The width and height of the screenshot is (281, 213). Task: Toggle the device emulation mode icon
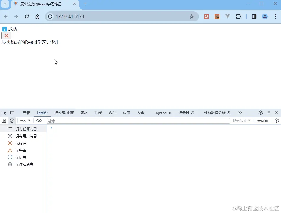pyautogui.click(x=12, y=113)
